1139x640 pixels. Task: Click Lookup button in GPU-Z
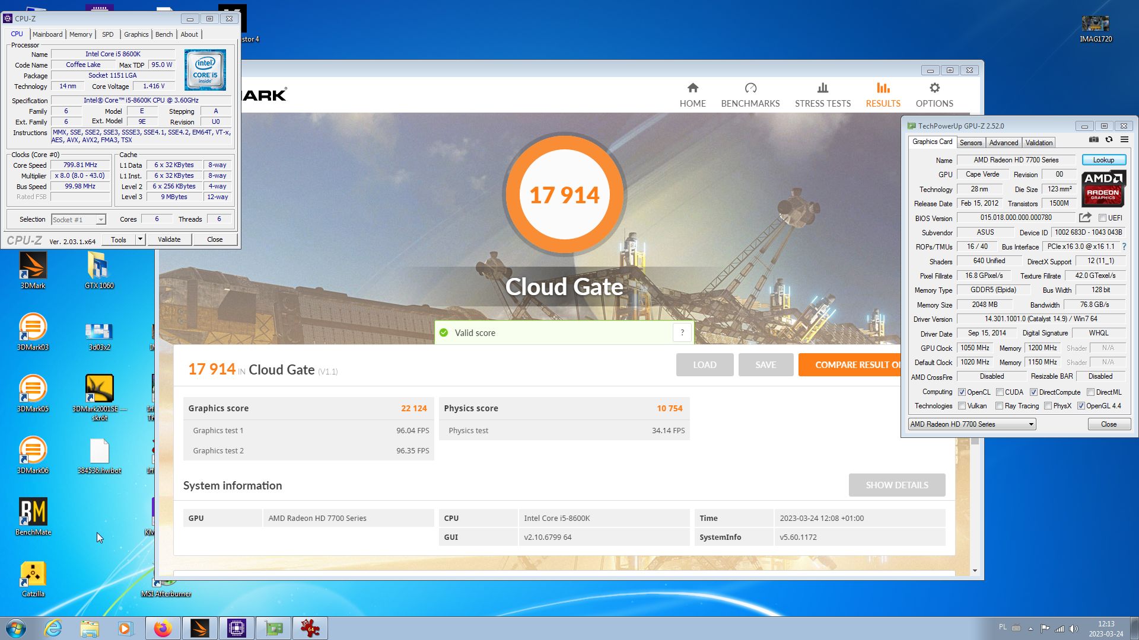tap(1103, 160)
